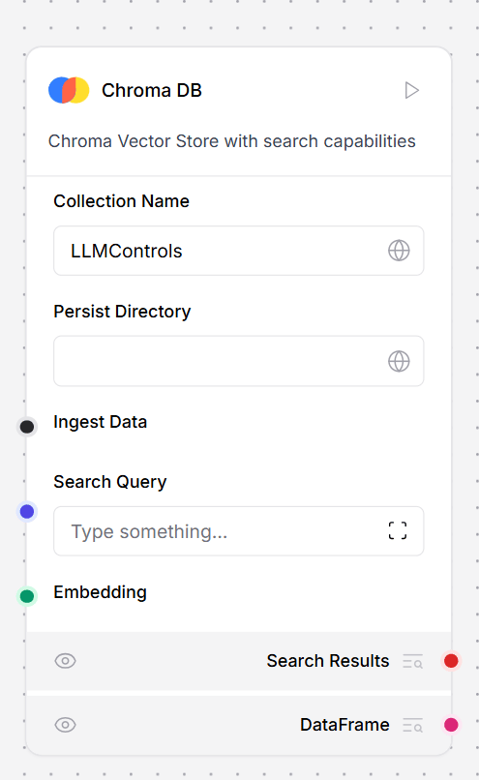This screenshot has height=780, width=479.
Task: Open globe variable icon in Persist Directory field
Action: point(399,361)
